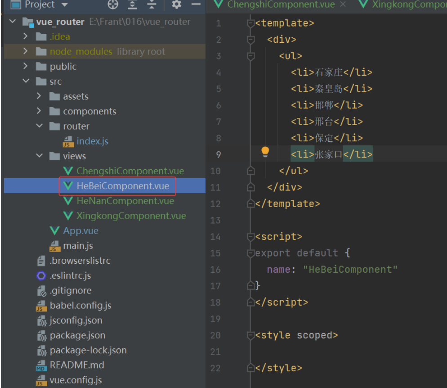
Task: Fold the style scoped block on line 20
Action: (250, 335)
